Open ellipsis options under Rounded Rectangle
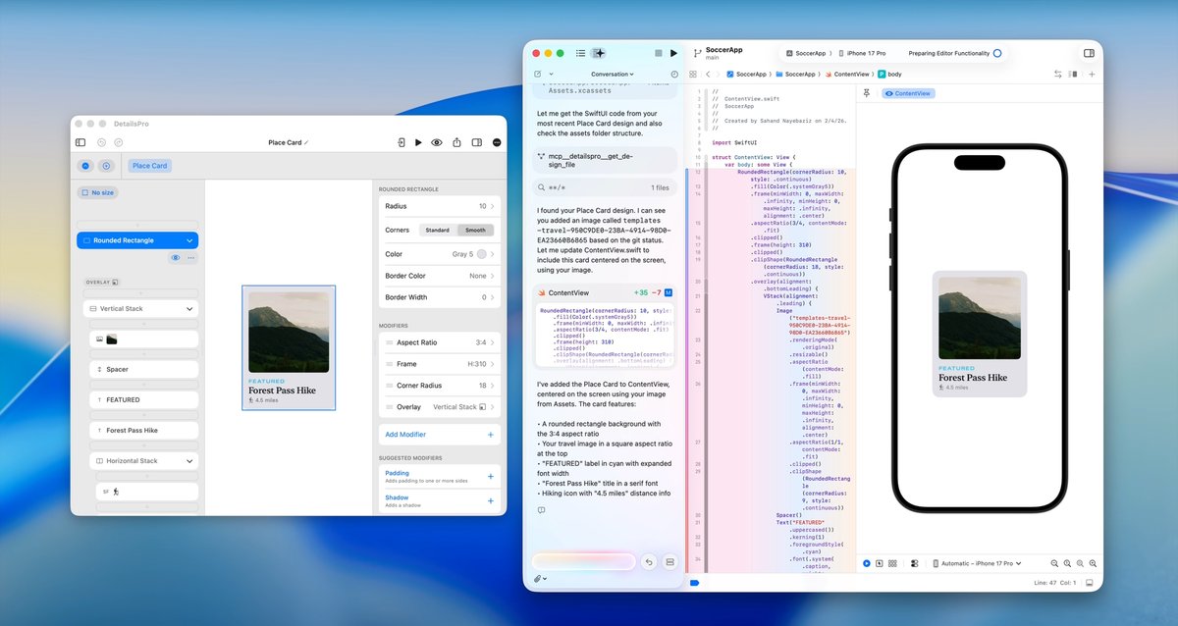 (x=190, y=258)
